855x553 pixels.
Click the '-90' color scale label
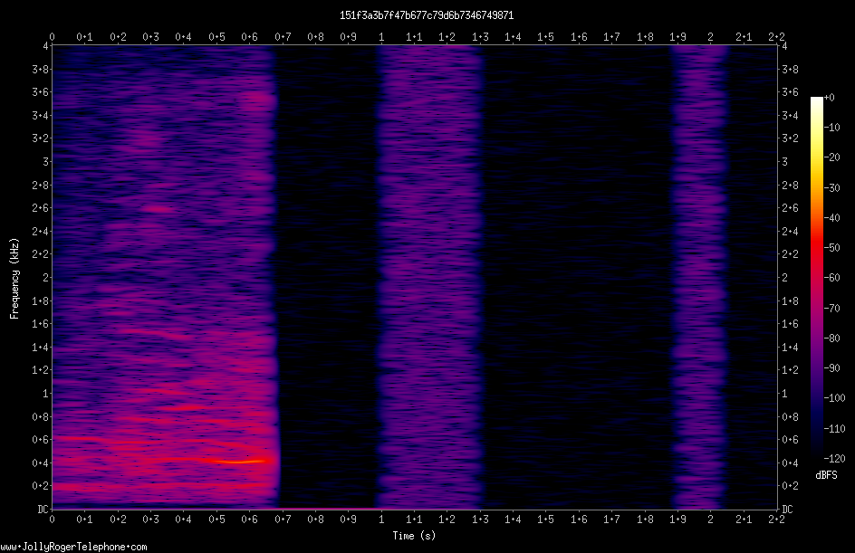[832, 368]
